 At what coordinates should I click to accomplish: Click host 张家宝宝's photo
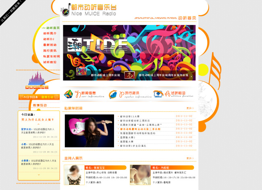74,175
